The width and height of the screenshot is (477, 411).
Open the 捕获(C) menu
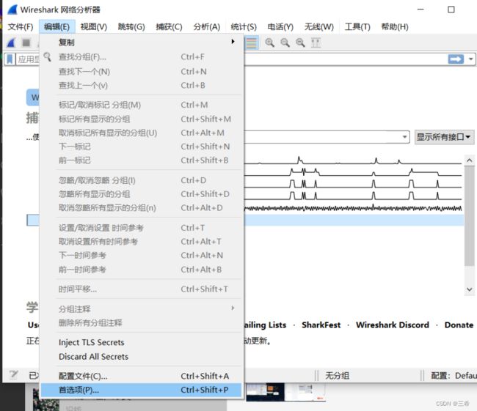[x=169, y=27]
